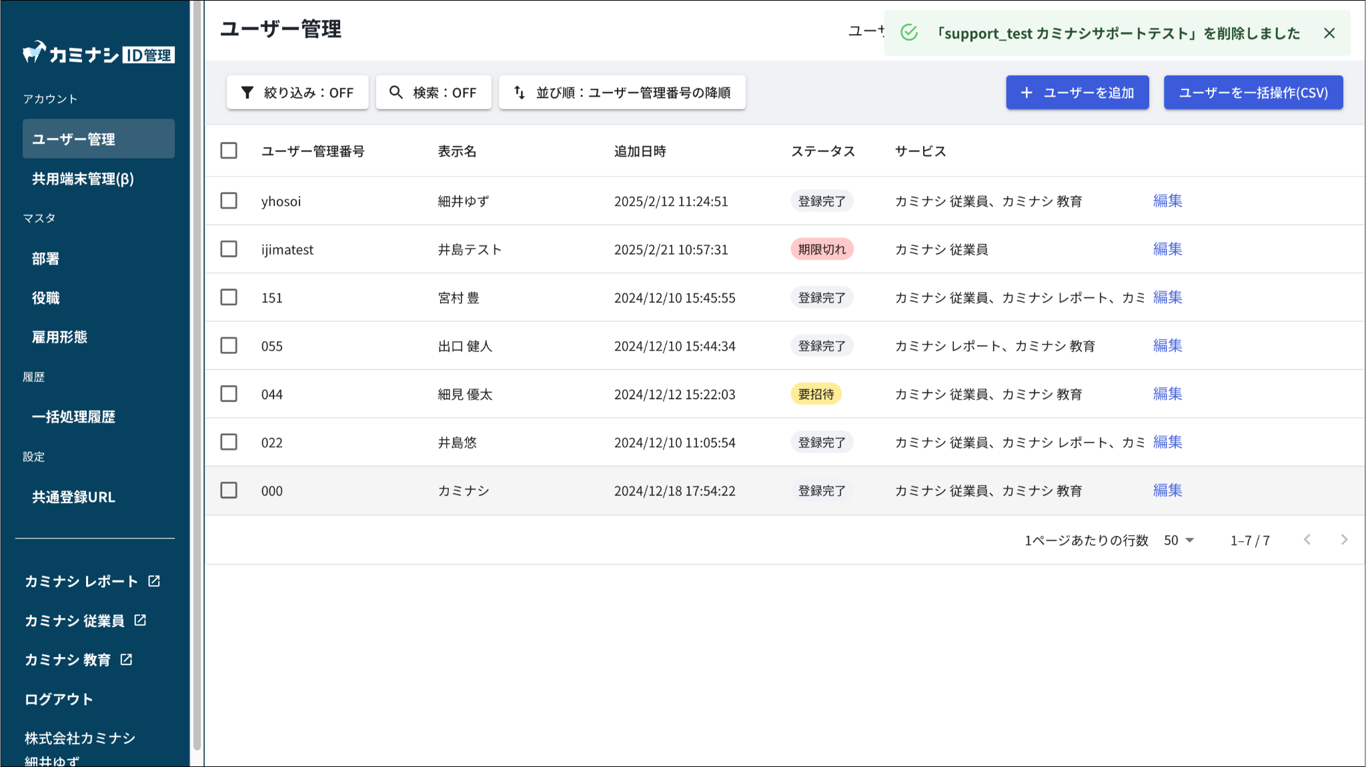Click the ユーザーを追加 button
Image resolution: width=1366 pixels, height=767 pixels.
[x=1077, y=93]
